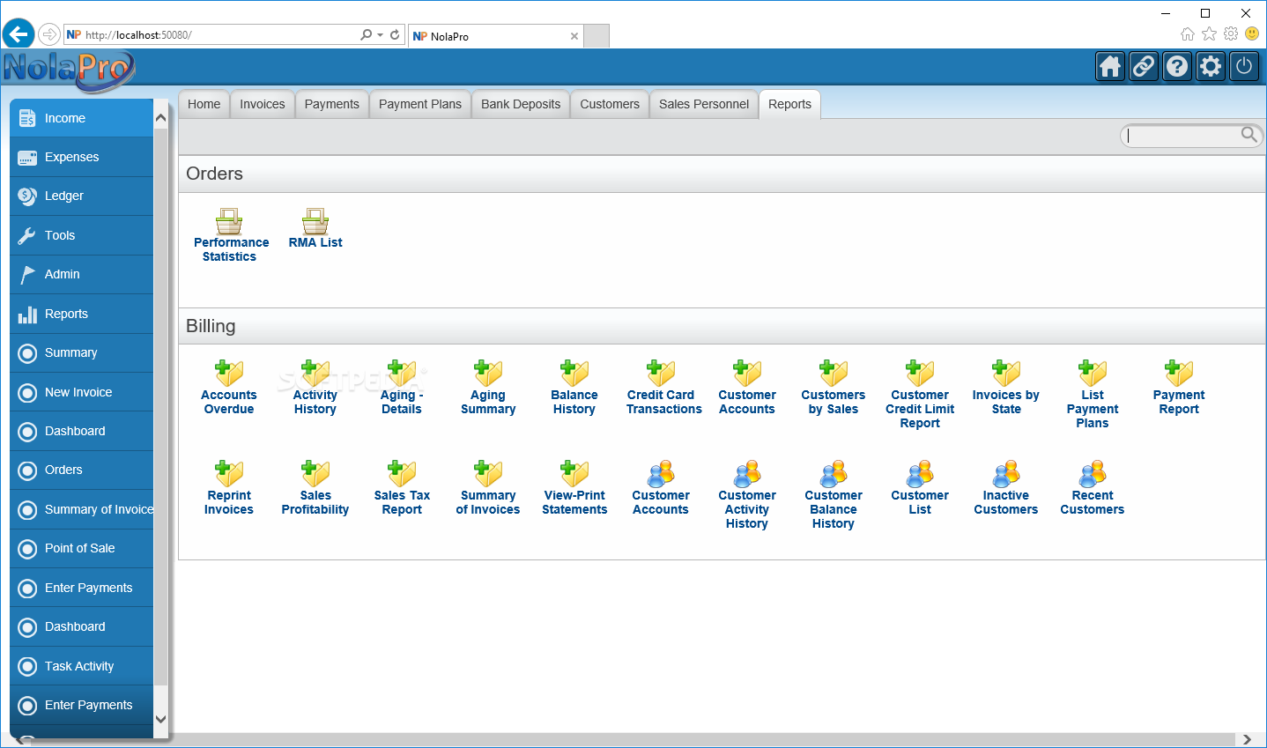Open Task Activity in sidebar
The width and height of the screenshot is (1267, 748).
pyautogui.click(x=82, y=666)
